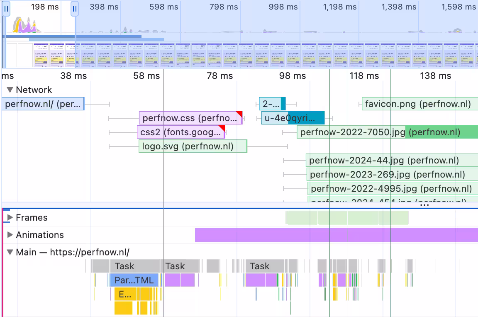Select the perfnow.nl/ document request
This screenshot has width=478, height=317.
[x=41, y=104]
